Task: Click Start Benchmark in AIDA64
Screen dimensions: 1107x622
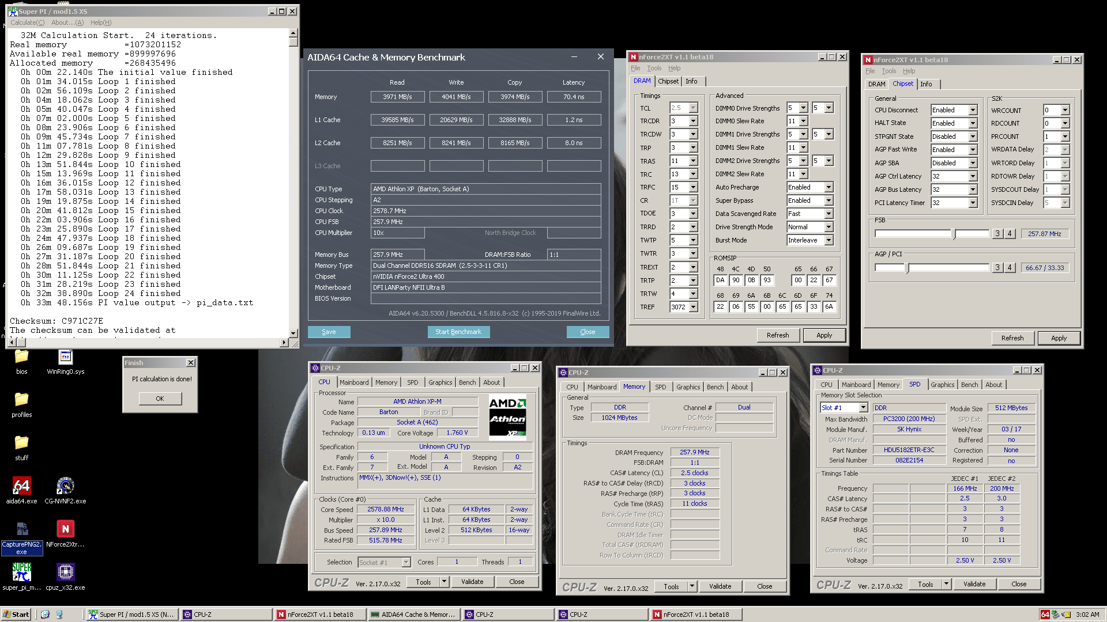Action: 458,332
